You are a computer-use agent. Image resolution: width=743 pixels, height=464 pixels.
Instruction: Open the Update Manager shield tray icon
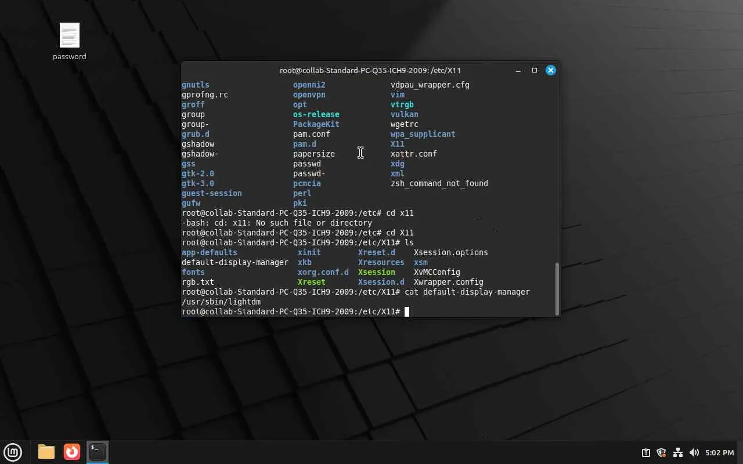[661, 452]
